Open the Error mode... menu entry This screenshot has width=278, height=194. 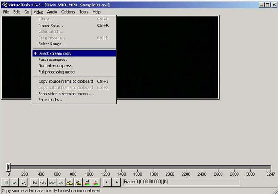pyautogui.click(x=74, y=100)
